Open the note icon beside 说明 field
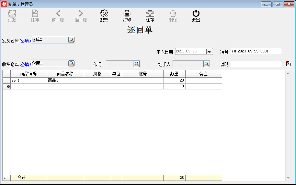 point(288,64)
